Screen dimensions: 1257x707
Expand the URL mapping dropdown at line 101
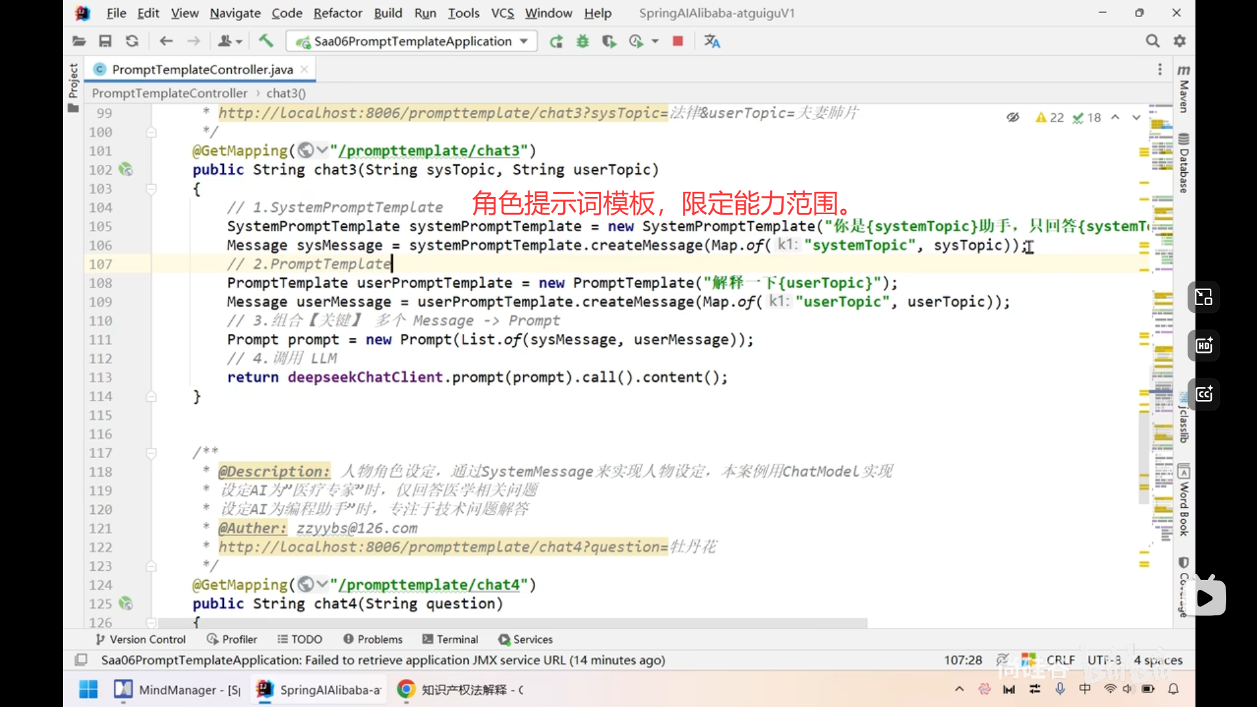tap(321, 151)
